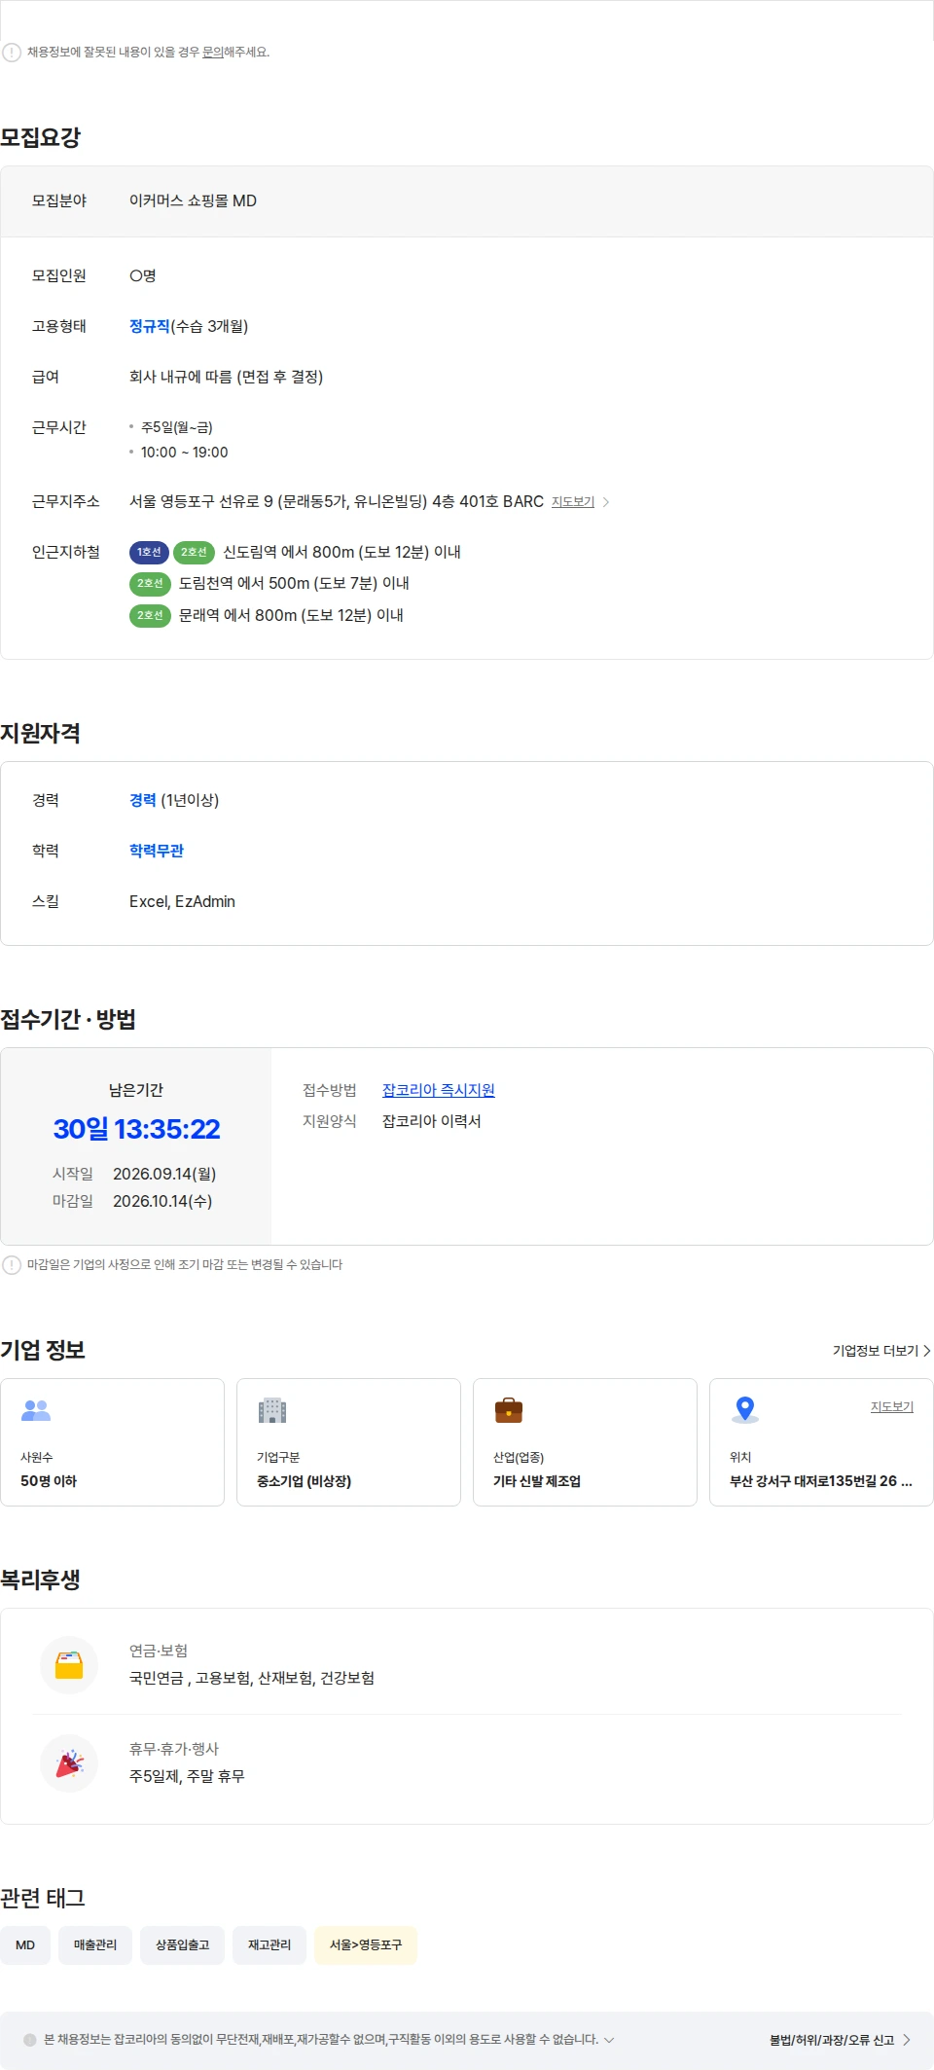Image resolution: width=934 pixels, height=2070 pixels.
Task: Click the 부산 강서구 대저로135번길 address
Action: pos(821,1481)
